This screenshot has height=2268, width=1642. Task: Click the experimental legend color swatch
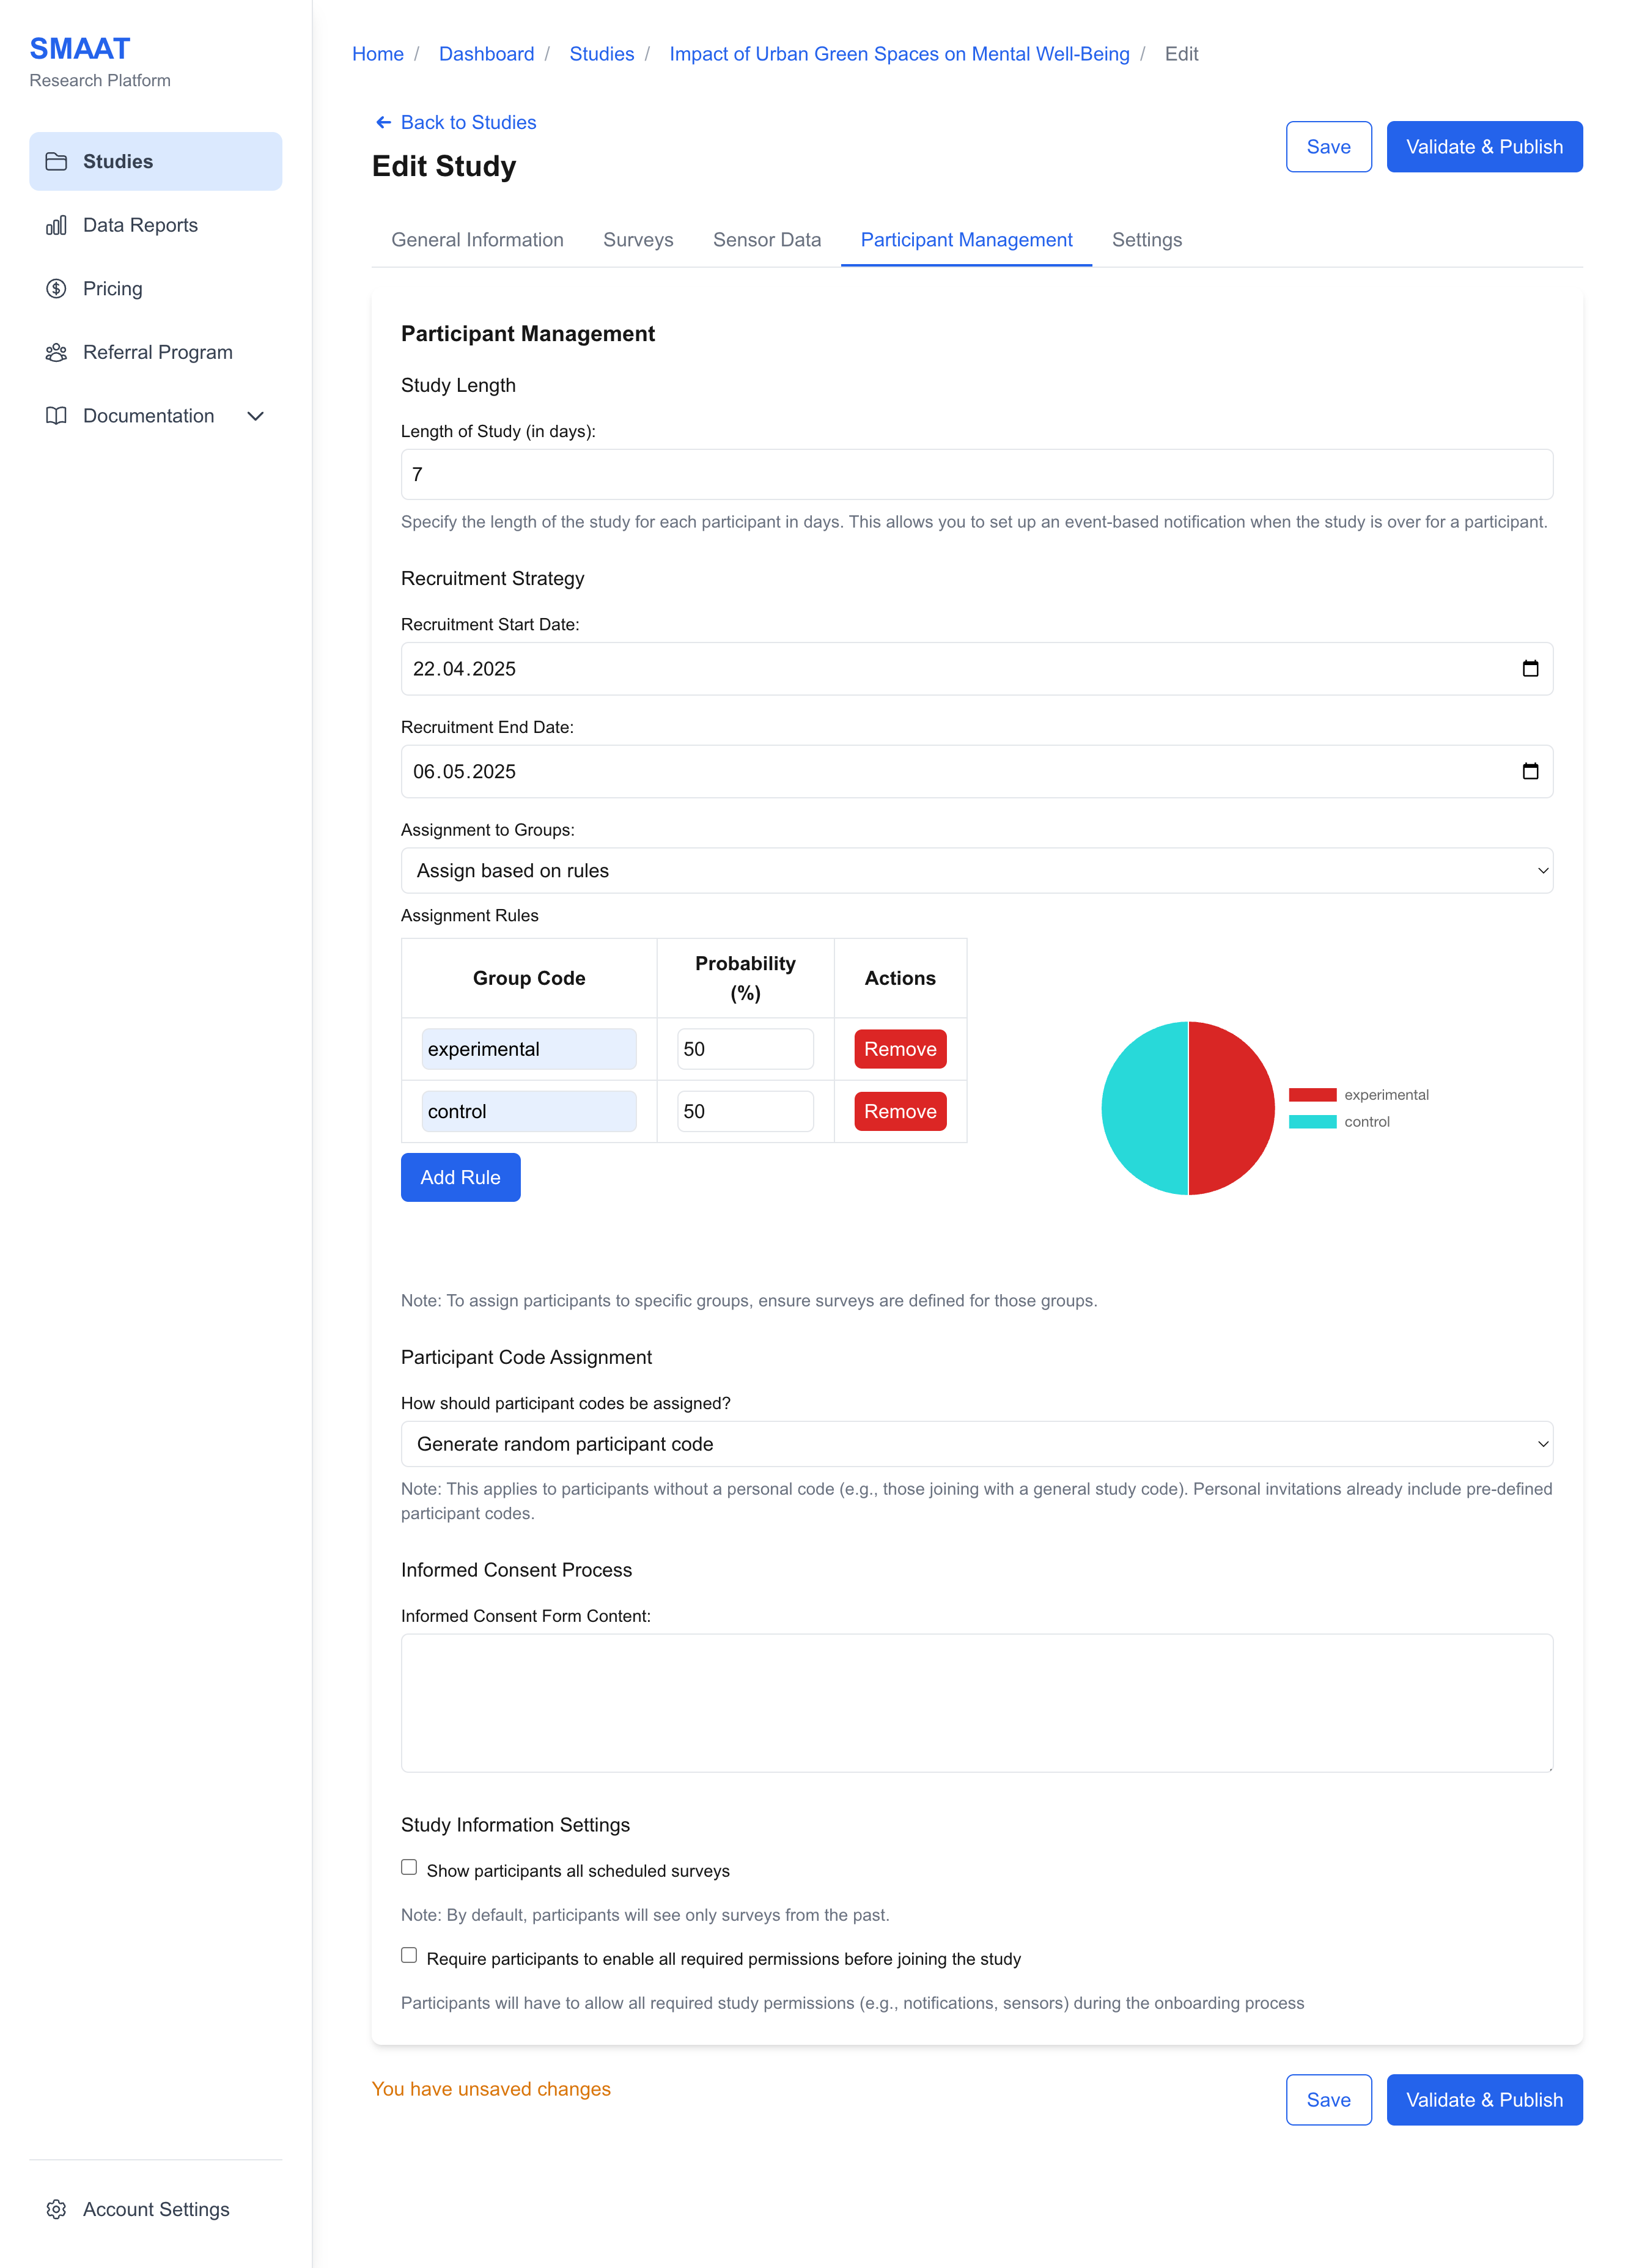pyautogui.click(x=1312, y=1094)
